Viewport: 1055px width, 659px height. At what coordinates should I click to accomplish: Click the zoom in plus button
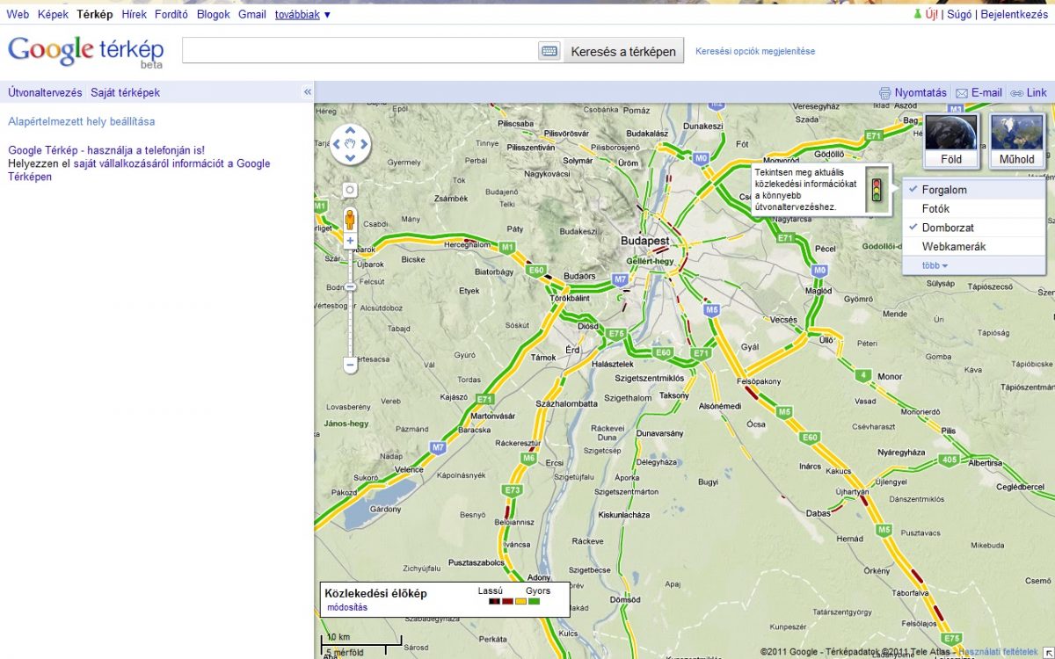pos(350,241)
